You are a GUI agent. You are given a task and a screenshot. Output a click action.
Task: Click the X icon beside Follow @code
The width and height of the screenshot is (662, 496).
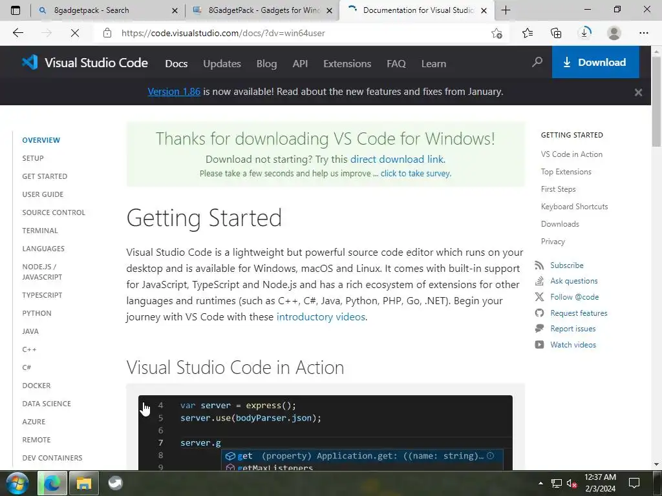click(539, 297)
